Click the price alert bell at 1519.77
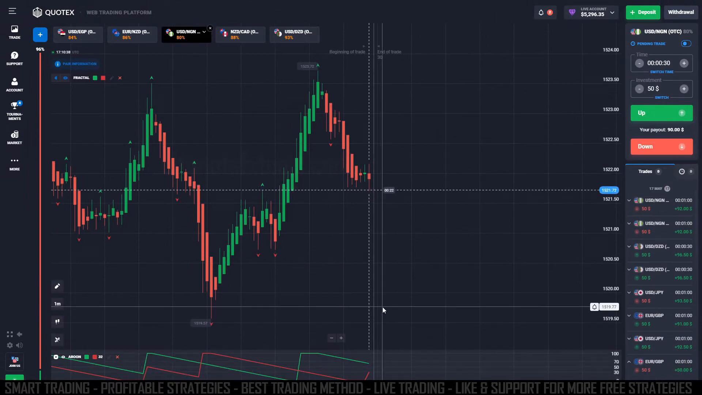 tap(595, 307)
